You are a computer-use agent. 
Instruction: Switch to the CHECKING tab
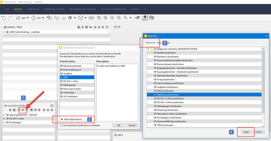(x=33, y=9)
